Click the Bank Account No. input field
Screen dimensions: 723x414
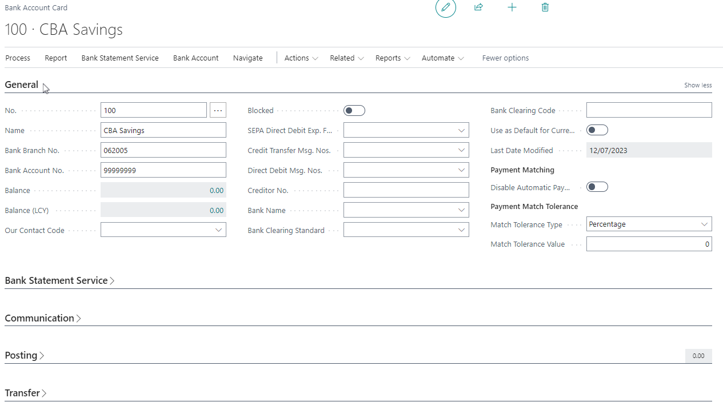point(163,170)
